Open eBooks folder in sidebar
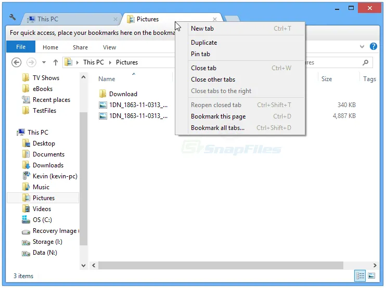Viewport: 386px width, 288px height. [x=37, y=88]
